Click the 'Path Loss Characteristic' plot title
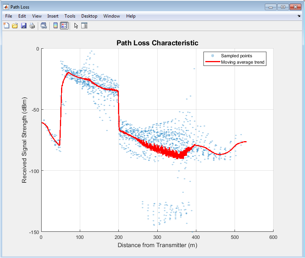Screen dimensions: 305x258 point(157,43)
